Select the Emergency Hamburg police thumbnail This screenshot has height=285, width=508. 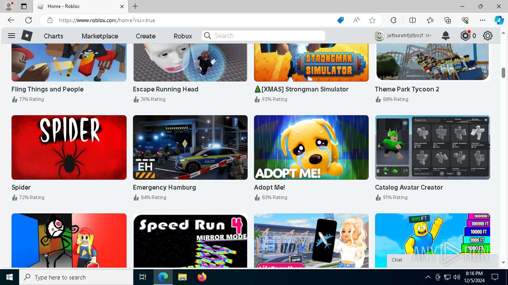click(190, 147)
